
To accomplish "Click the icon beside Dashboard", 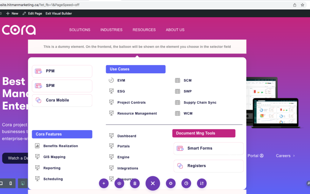I will (111, 136).
